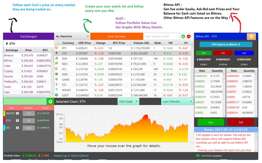The width and height of the screenshot is (262, 163).
Task: Select the Yobit exchange row
Action: pos(27,66)
